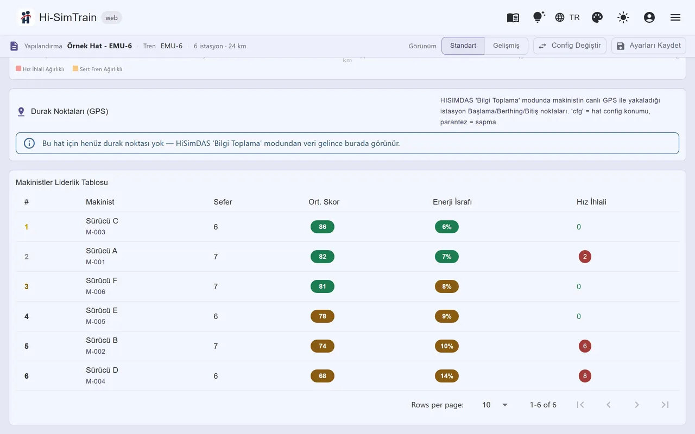This screenshot has width=695, height=434.
Task: Select the Sürücü F driver name
Action: point(102,280)
